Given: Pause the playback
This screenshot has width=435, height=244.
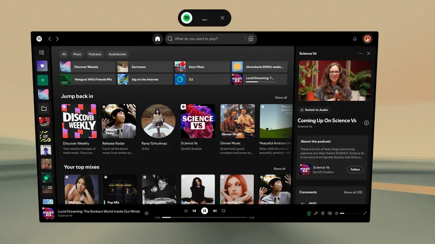Looking at the screenshot, I should 204,211.
